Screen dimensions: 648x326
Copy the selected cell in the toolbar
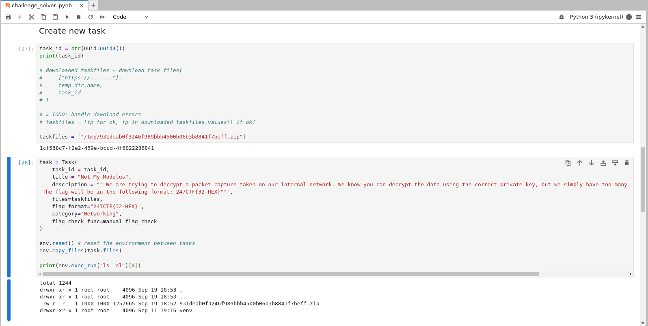43,17
